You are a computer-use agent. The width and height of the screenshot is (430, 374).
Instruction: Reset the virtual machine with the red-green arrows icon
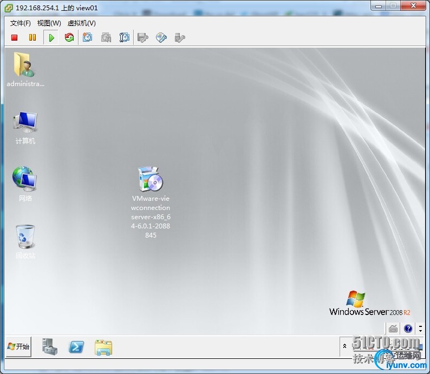pyautogui.click(x=69, y=37)
